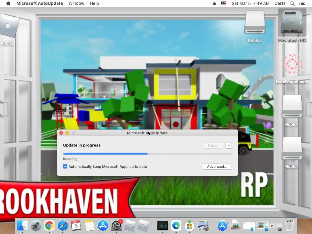Close the Microsoft AutoUpdate window

point(61,133)
